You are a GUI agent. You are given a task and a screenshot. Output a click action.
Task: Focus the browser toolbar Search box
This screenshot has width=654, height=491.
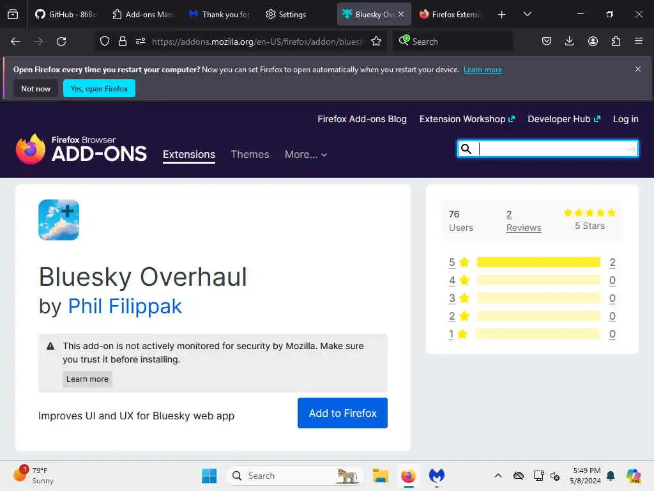pos(453,42)
